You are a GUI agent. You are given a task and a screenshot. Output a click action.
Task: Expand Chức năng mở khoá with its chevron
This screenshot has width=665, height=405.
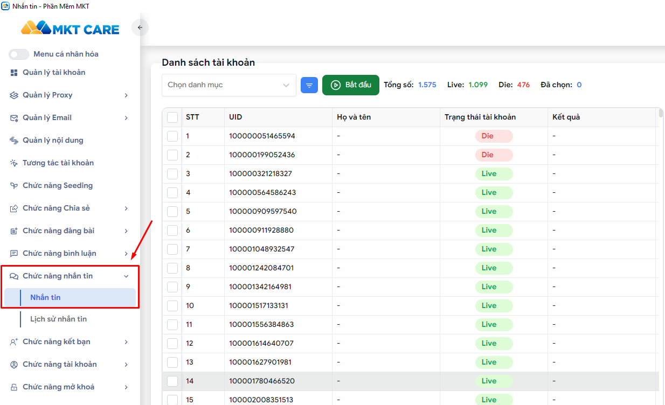tap(126, 387)
